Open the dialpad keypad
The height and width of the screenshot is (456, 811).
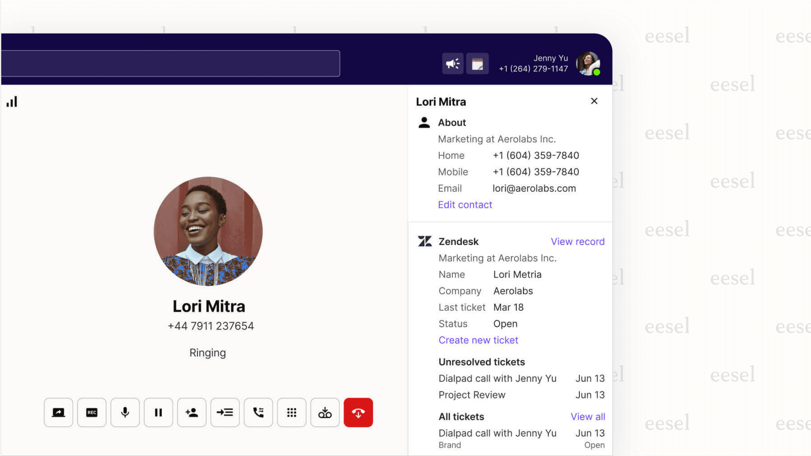click(292, 413)
